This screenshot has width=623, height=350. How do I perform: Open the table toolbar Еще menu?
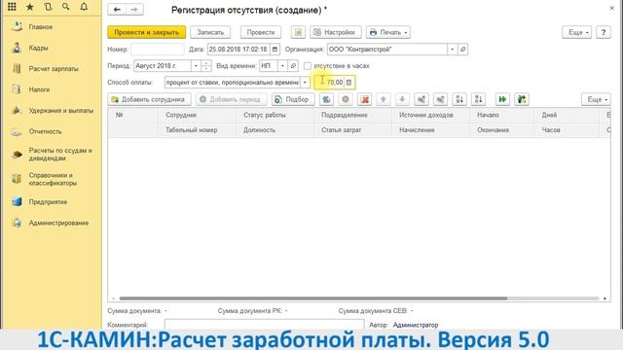[x=596, y=99]
